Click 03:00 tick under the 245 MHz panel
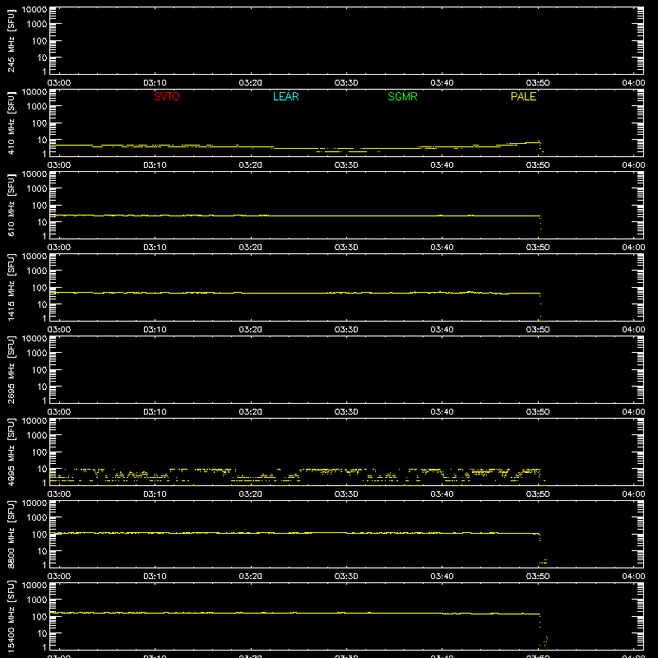658x658 pixels. tap(59, 83)
